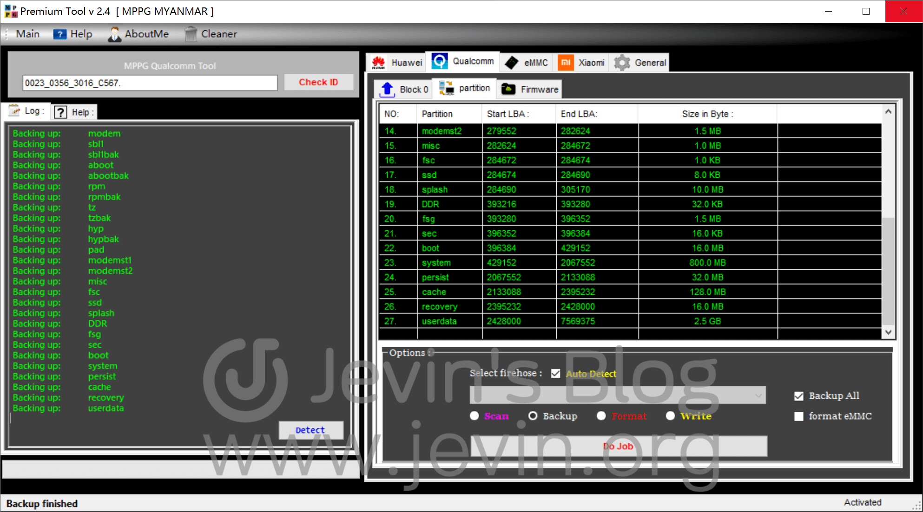923x512 pixels.
Task: Click the AboutMe person icon
Action: (x=114, y=34)
